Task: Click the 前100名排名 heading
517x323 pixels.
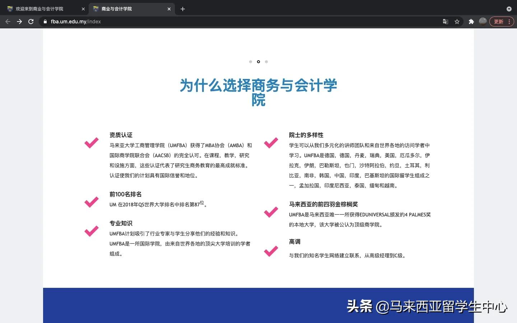Action: (x=126, y=194)
